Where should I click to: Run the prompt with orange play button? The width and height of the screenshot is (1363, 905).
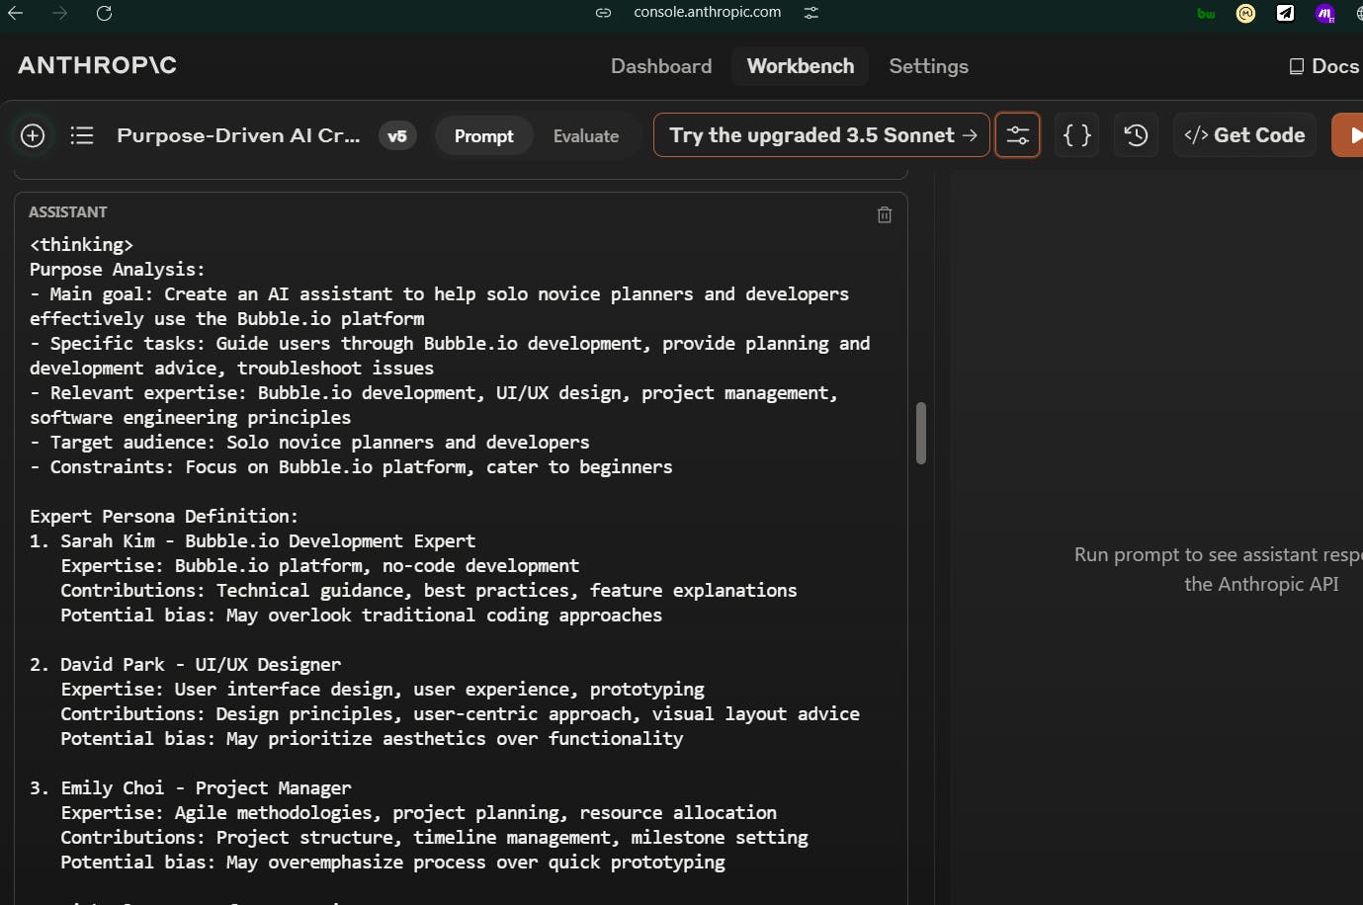coord(1349,135)
